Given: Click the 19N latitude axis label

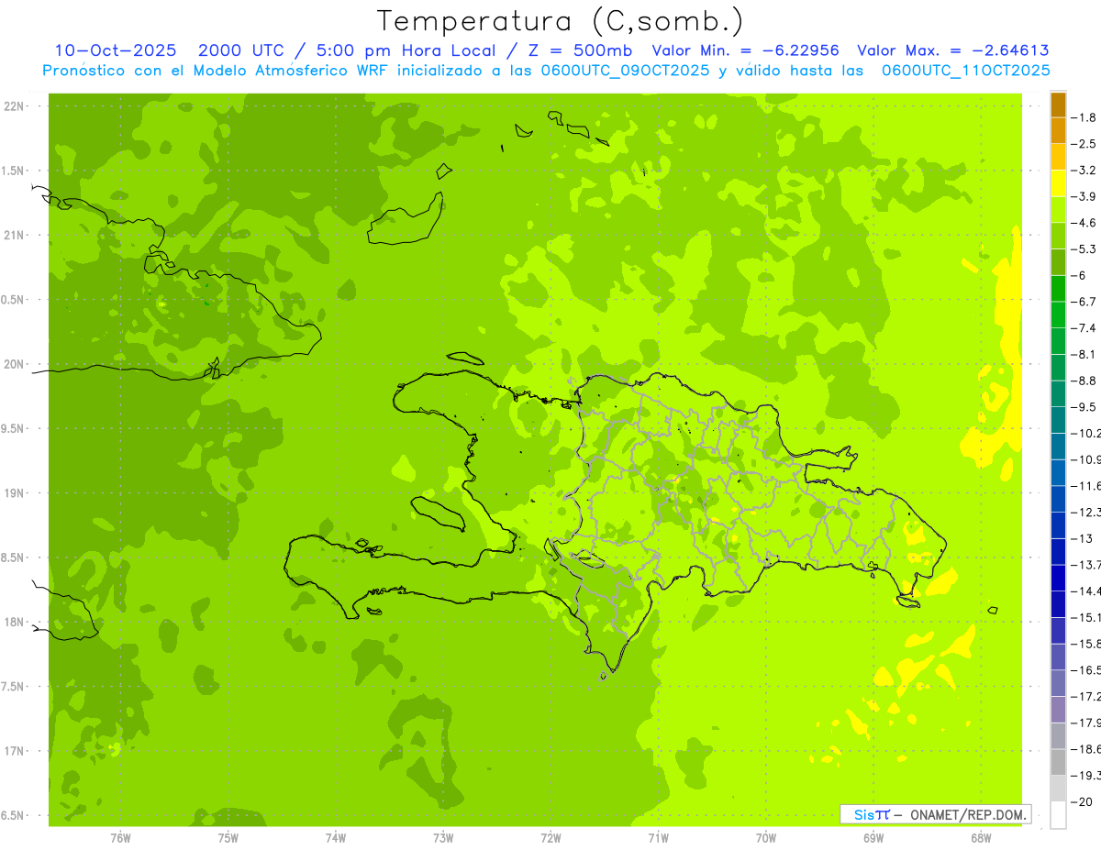Looking at the screenshot, I should tap(15, 493).
